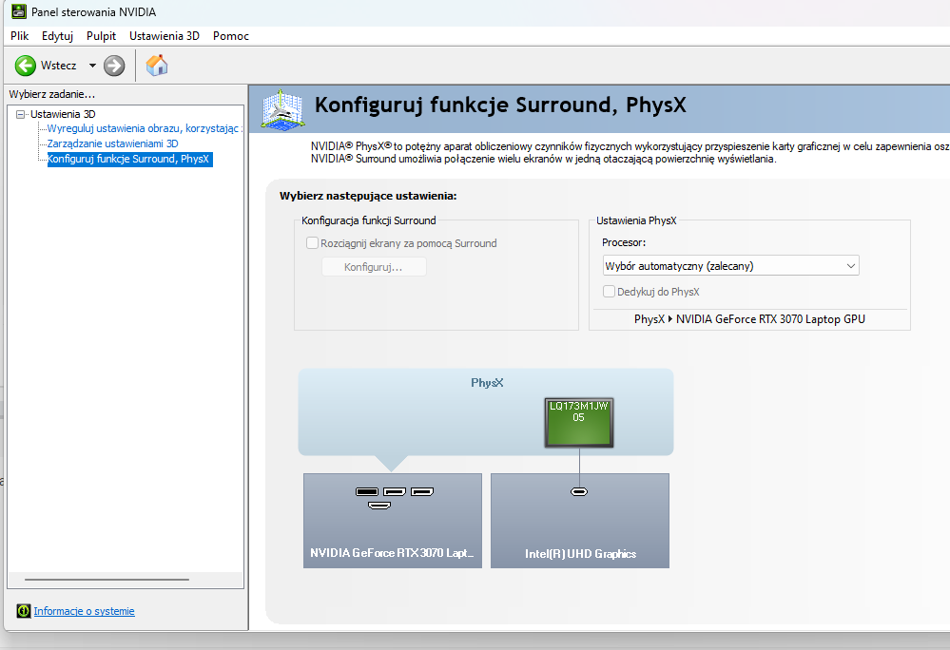Click the green Wstecz back arrow

[x=26, y=66]
